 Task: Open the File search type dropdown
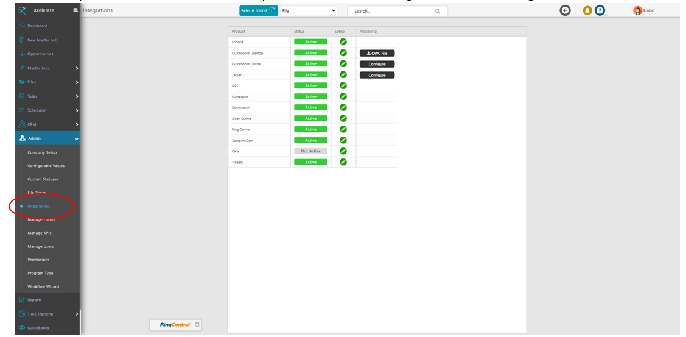(309, 10)
